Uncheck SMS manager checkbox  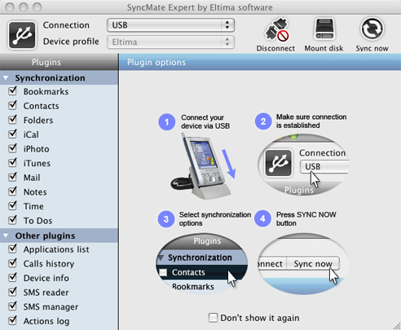[x=12, y=306]
